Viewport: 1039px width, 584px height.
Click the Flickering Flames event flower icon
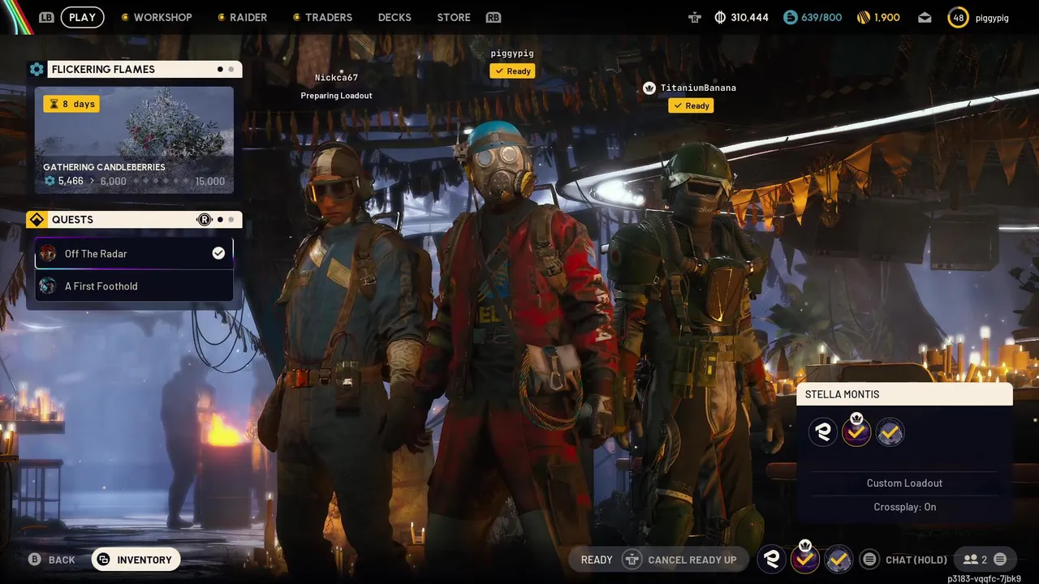click(37, 69)
